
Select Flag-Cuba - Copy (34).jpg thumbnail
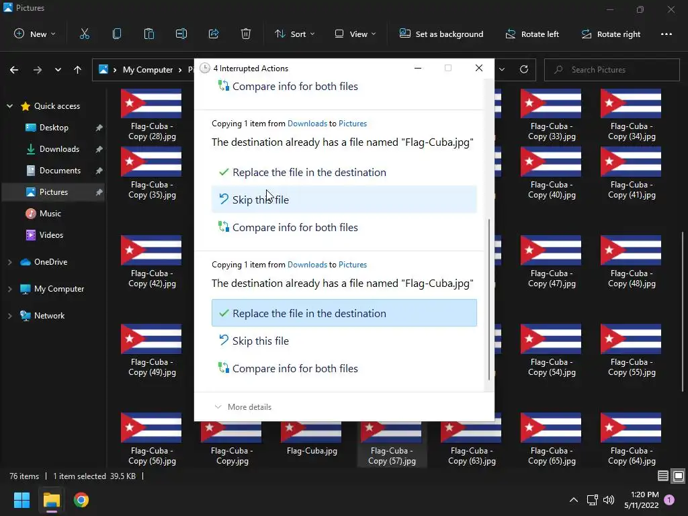(631, 103)
